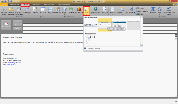The width and height of the screenshot is (178, 104).
Task: Insert a Закладка bookmark
Action: pos(104,11)
